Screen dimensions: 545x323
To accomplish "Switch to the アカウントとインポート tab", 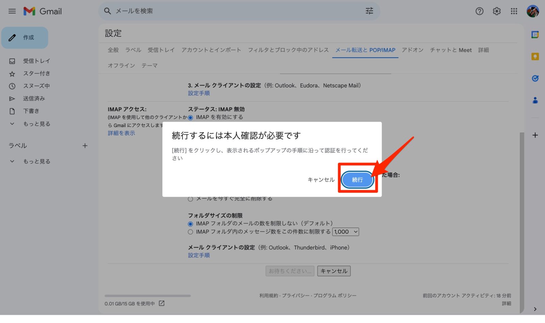I will (x=211, y=50).
